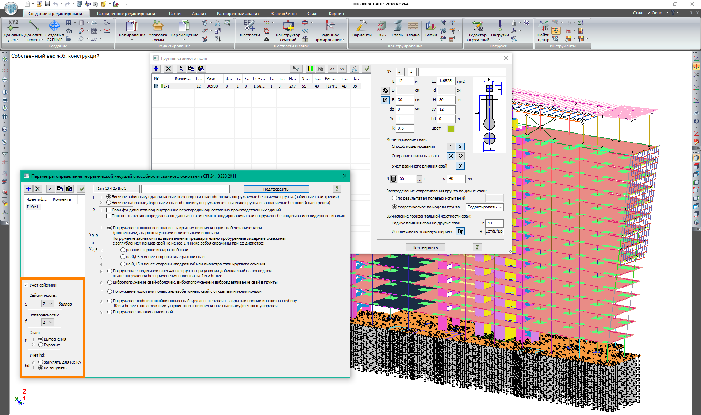This screenshot has height=415, width=701.
Task: Open the Жесткости stiffness tool
Action: click(249, 26)
